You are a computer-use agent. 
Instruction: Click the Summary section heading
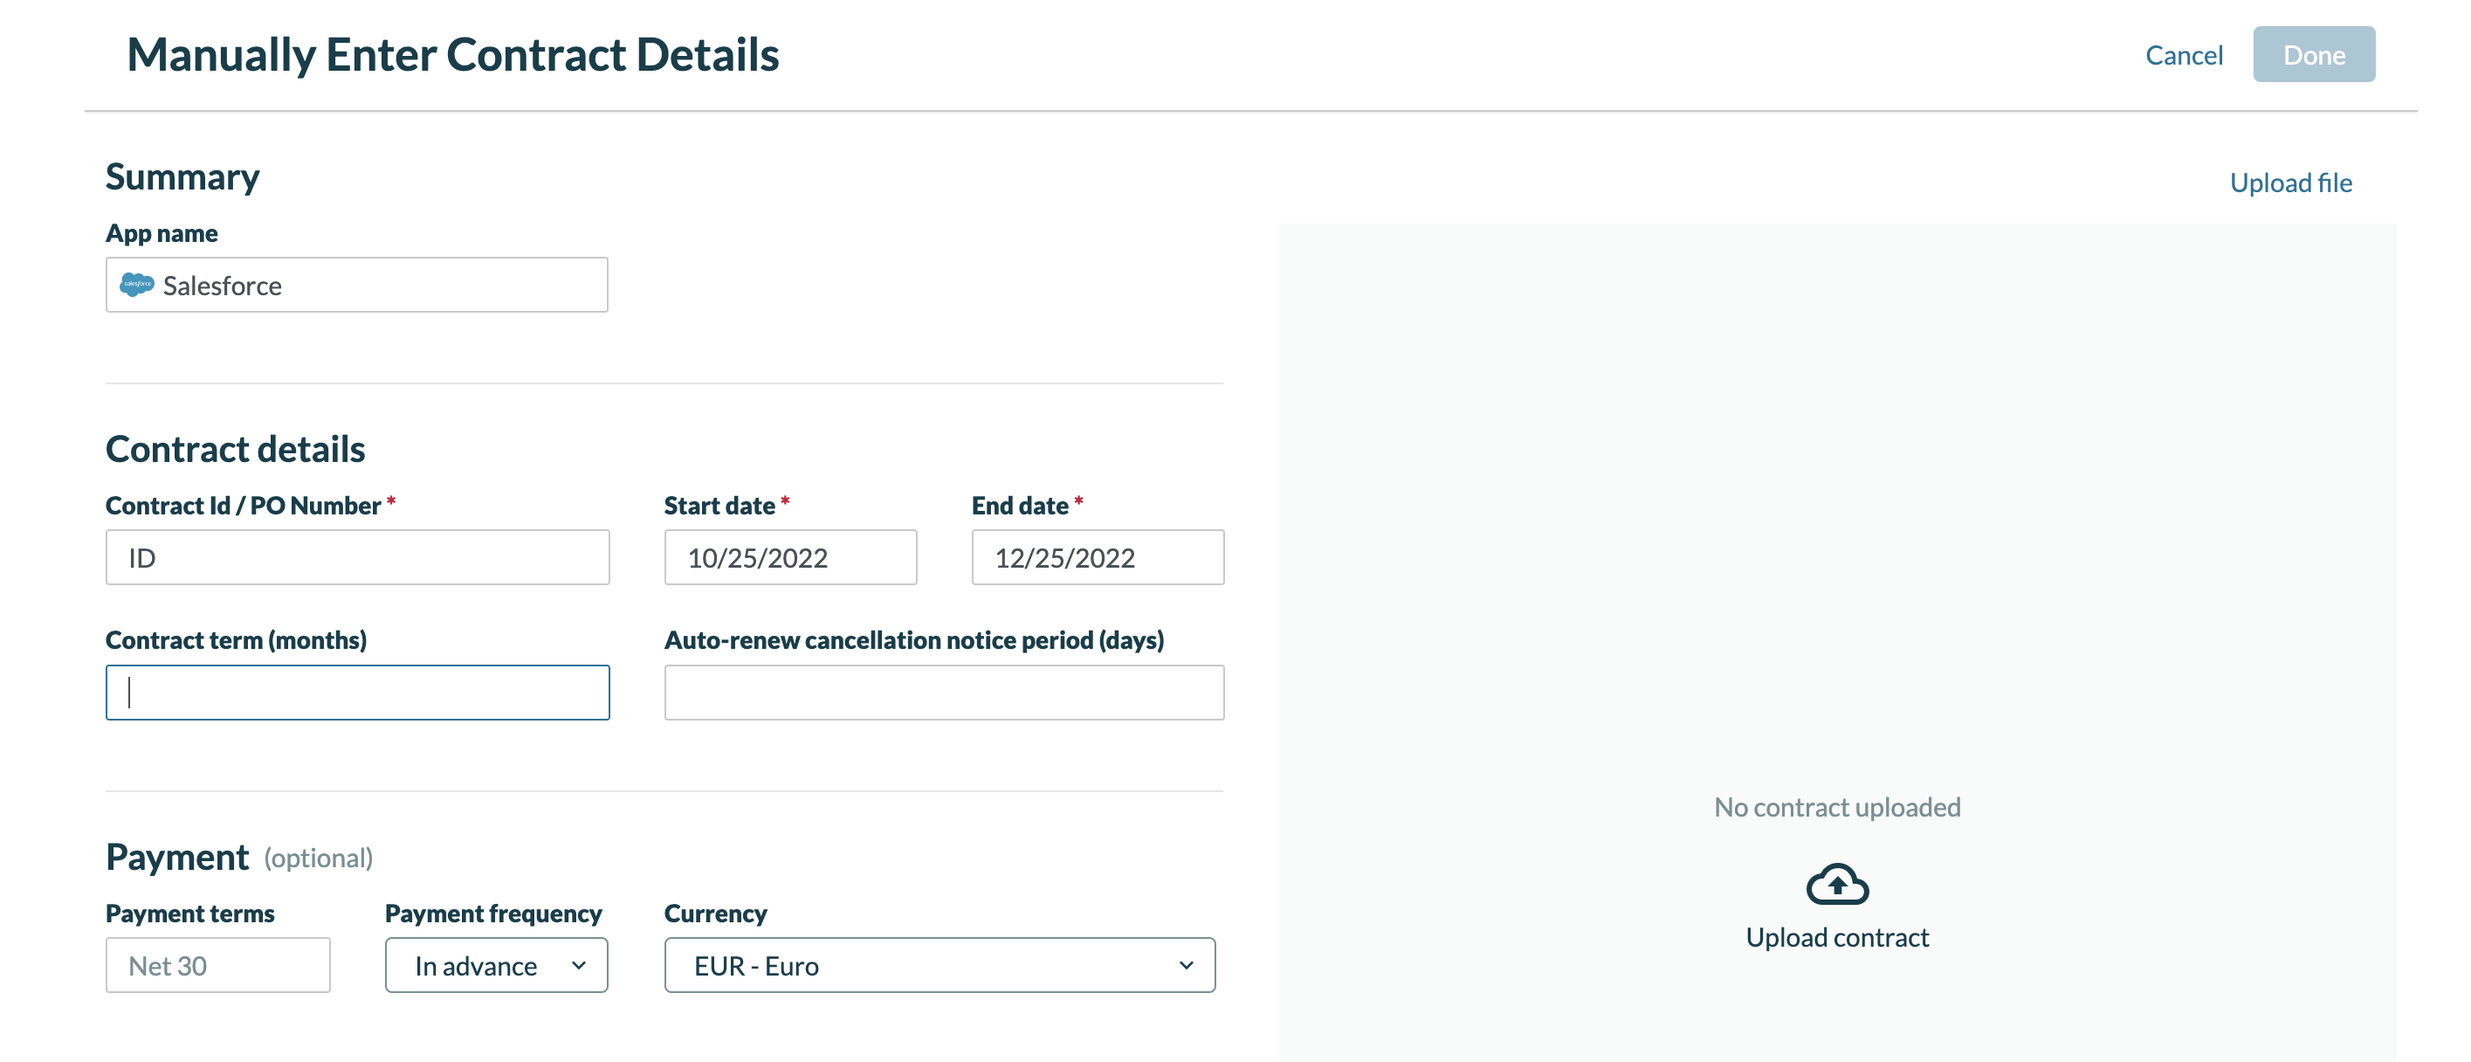pos(182,176)
